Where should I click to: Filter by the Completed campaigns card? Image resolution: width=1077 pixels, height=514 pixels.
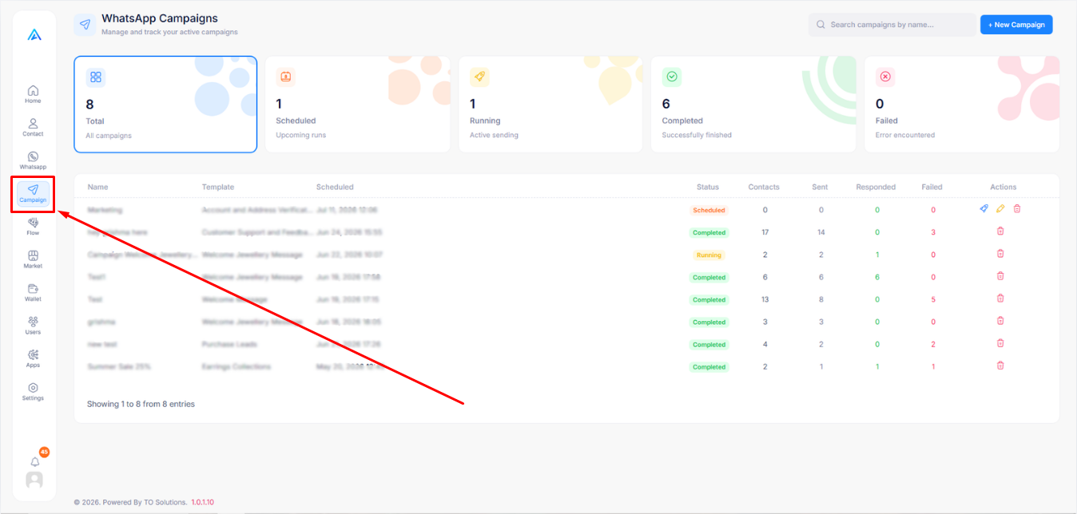click(753, 104)
